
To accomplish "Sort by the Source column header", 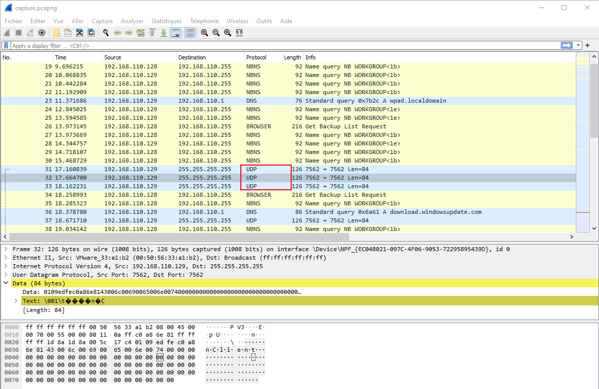I will pyautogui.click(x=140, y=57).
